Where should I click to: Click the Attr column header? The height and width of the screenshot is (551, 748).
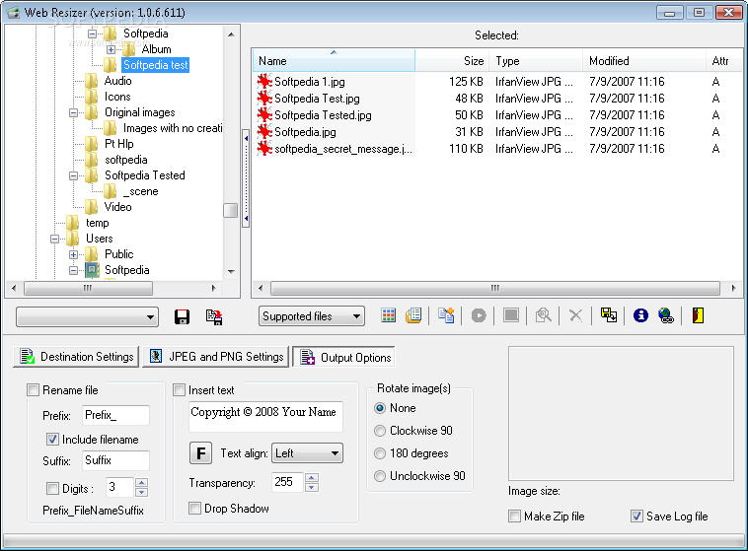(x=723, y=60)
